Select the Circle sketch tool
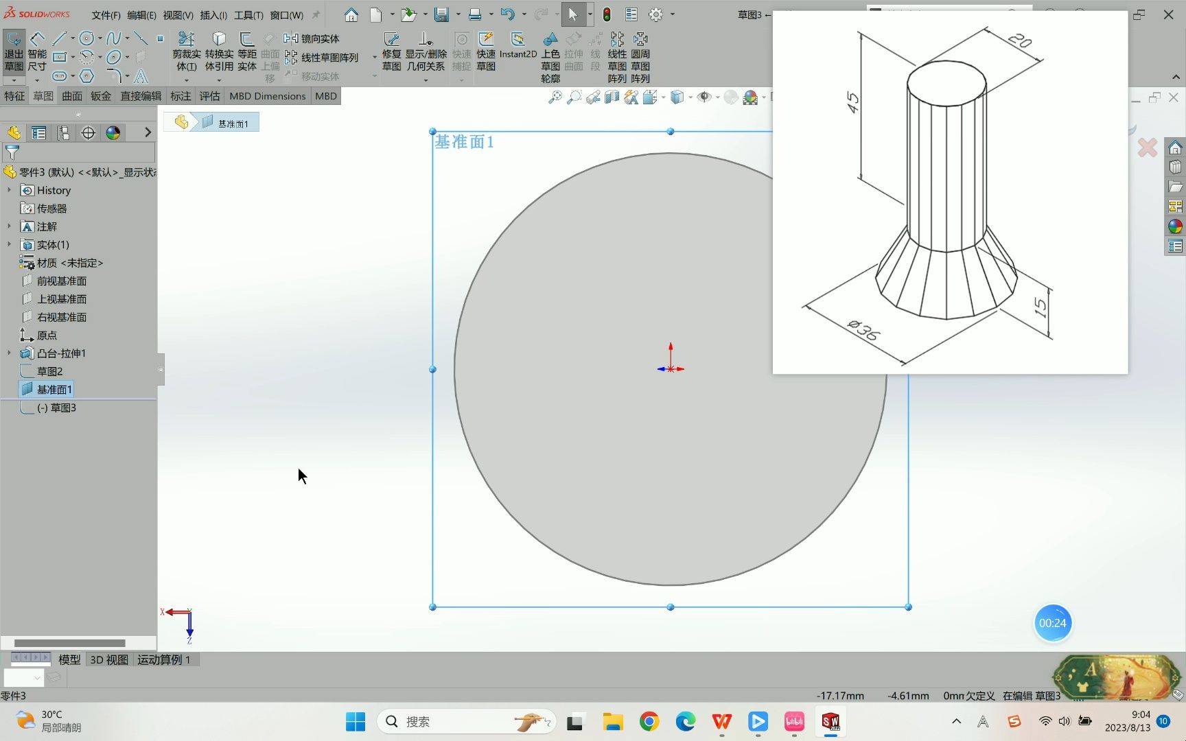1186x741 pixels. click(x=86, y=39)
